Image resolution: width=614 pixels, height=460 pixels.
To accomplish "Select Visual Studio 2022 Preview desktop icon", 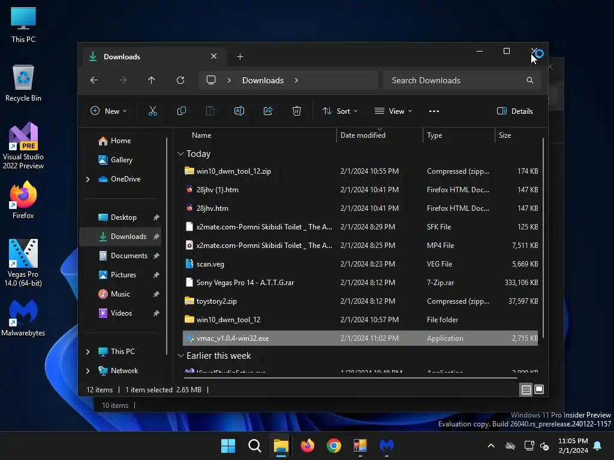I will (23, 146).
